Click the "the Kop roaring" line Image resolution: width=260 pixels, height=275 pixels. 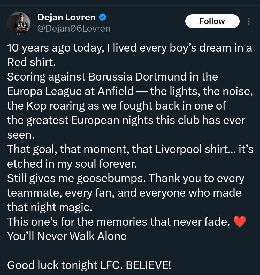tap(117, 106)
